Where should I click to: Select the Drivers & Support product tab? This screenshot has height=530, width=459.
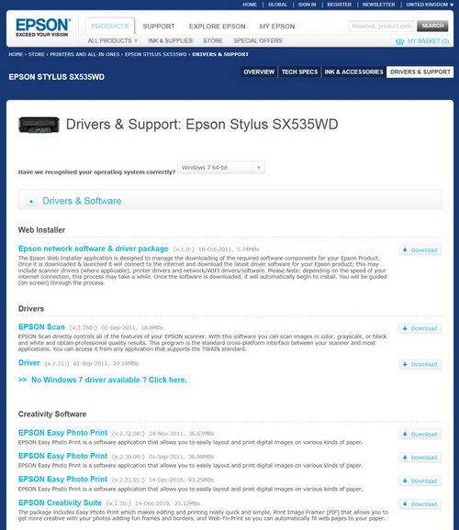(420, 72)
